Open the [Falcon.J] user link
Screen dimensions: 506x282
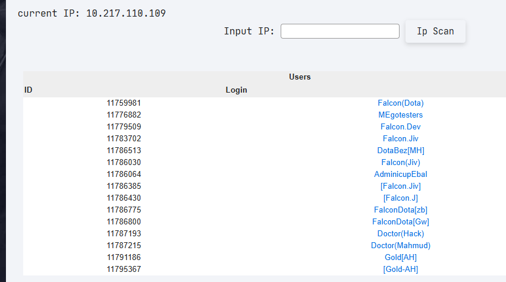pyautogui.click(x=400, y=198)
